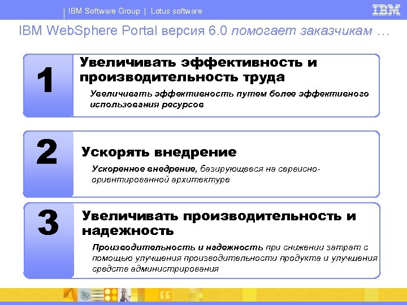Click subtitle 'Увеличивать эффективность путем более эффективного'
The height and width of the screenshot is (305, 407).
[x=230, y=94]
